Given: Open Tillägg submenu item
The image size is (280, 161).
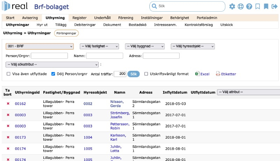Looking at the screenshot, I should (61, 24).
